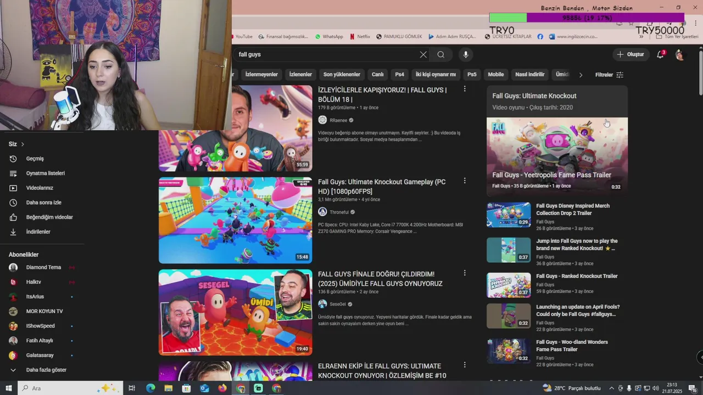
Task: Open the April Fools update video
Action: click(x=578, y=311)
